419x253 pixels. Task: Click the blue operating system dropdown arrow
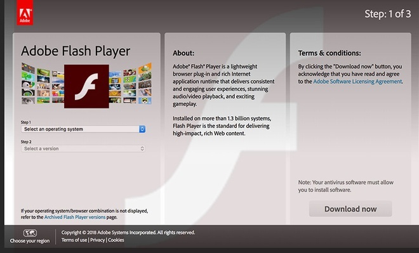point(142,129)
